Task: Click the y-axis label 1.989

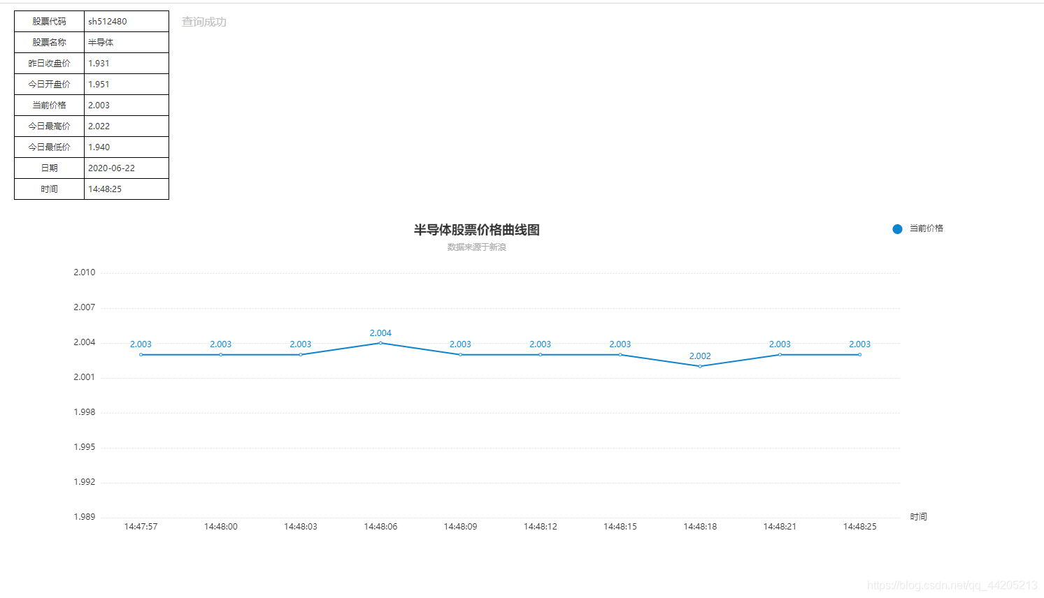Action: click(x=85, y=517)
